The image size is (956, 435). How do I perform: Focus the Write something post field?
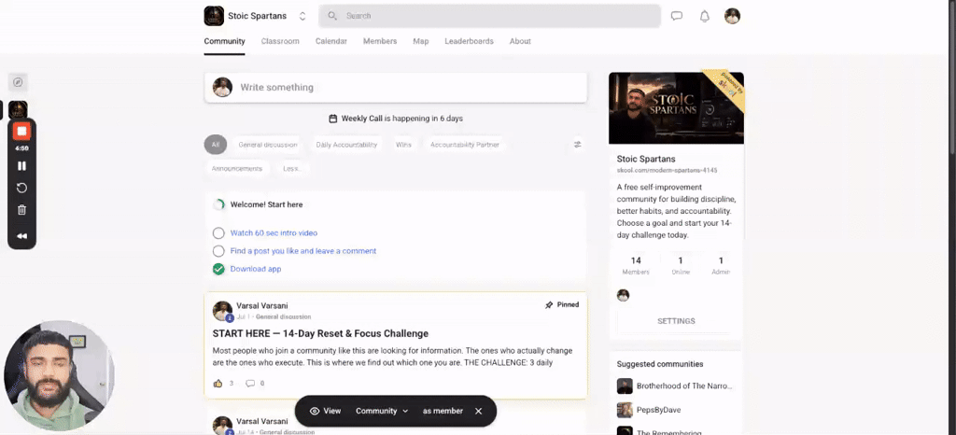[396, 88]
